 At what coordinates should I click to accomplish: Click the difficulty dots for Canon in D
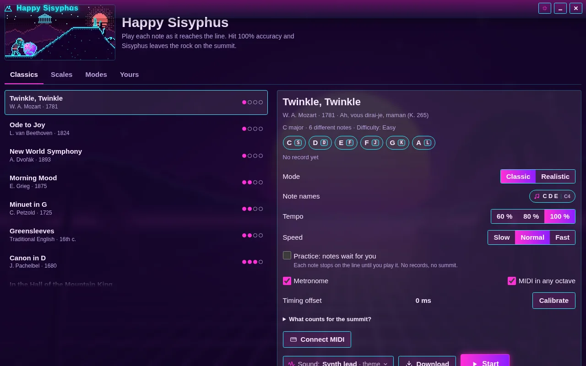[253, 262]
